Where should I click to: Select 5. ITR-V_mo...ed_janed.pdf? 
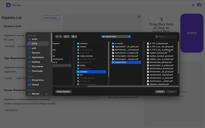[162, 47]
